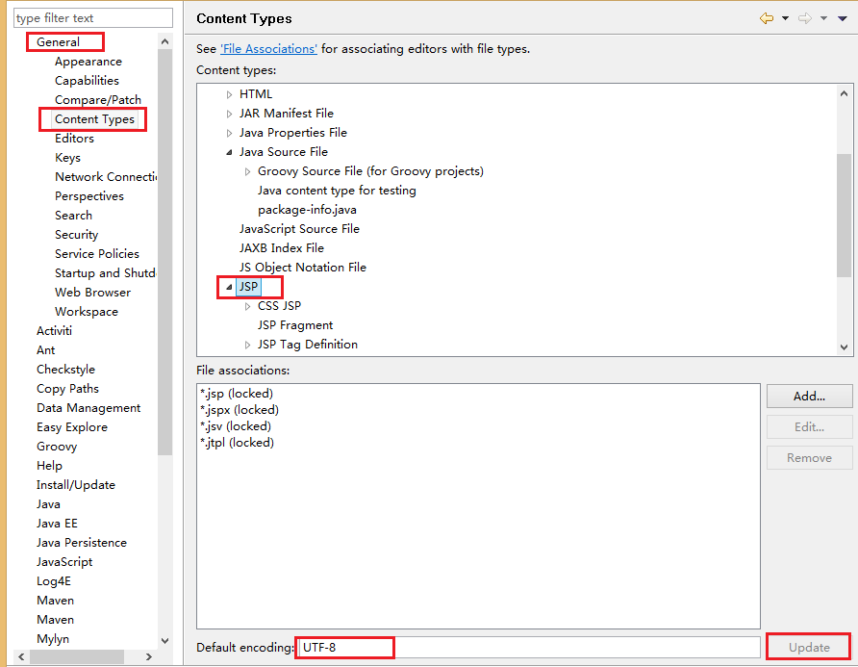Click the Update button
Screen dimensions: 858x667
coord(809,648)
